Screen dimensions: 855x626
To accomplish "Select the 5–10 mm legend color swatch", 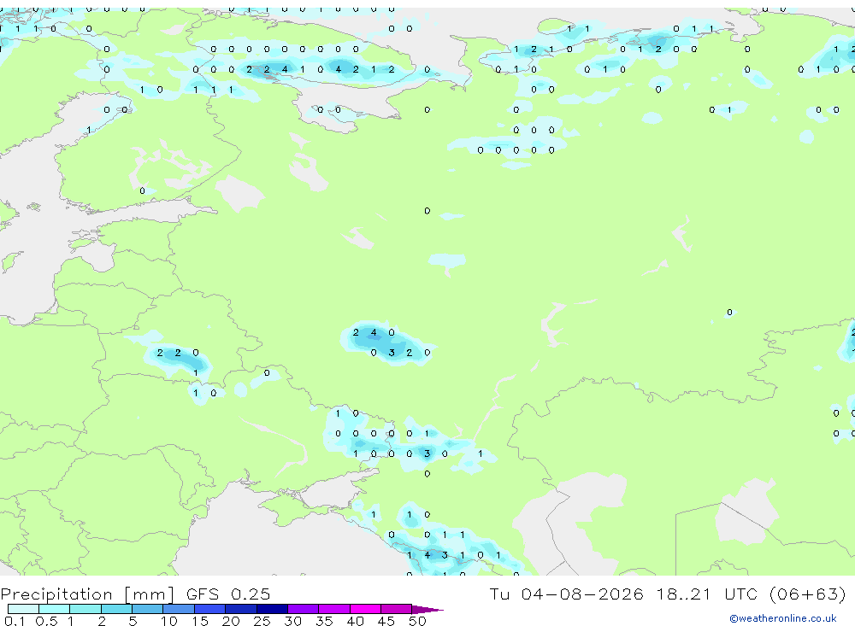I will (148, 609).
